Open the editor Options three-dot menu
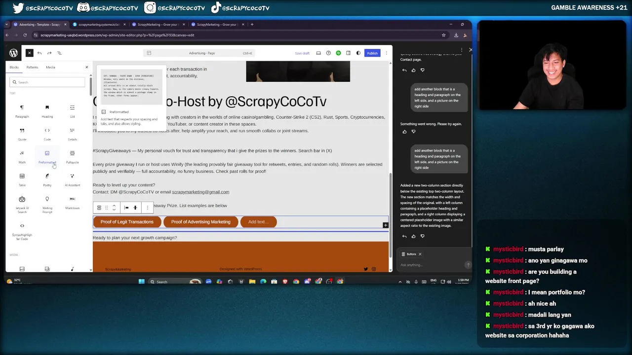 [x=386, y=53]
